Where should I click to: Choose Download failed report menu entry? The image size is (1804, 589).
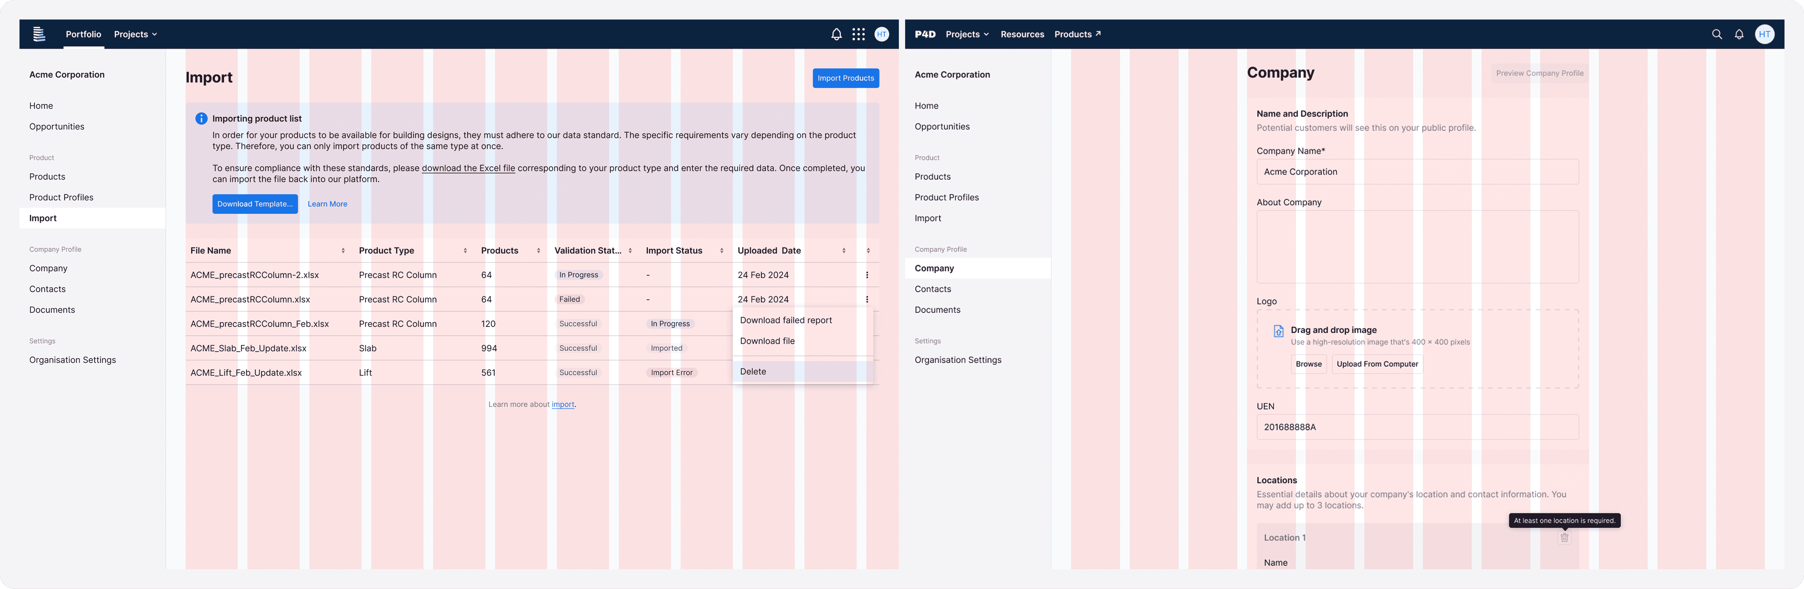[786, 320]
